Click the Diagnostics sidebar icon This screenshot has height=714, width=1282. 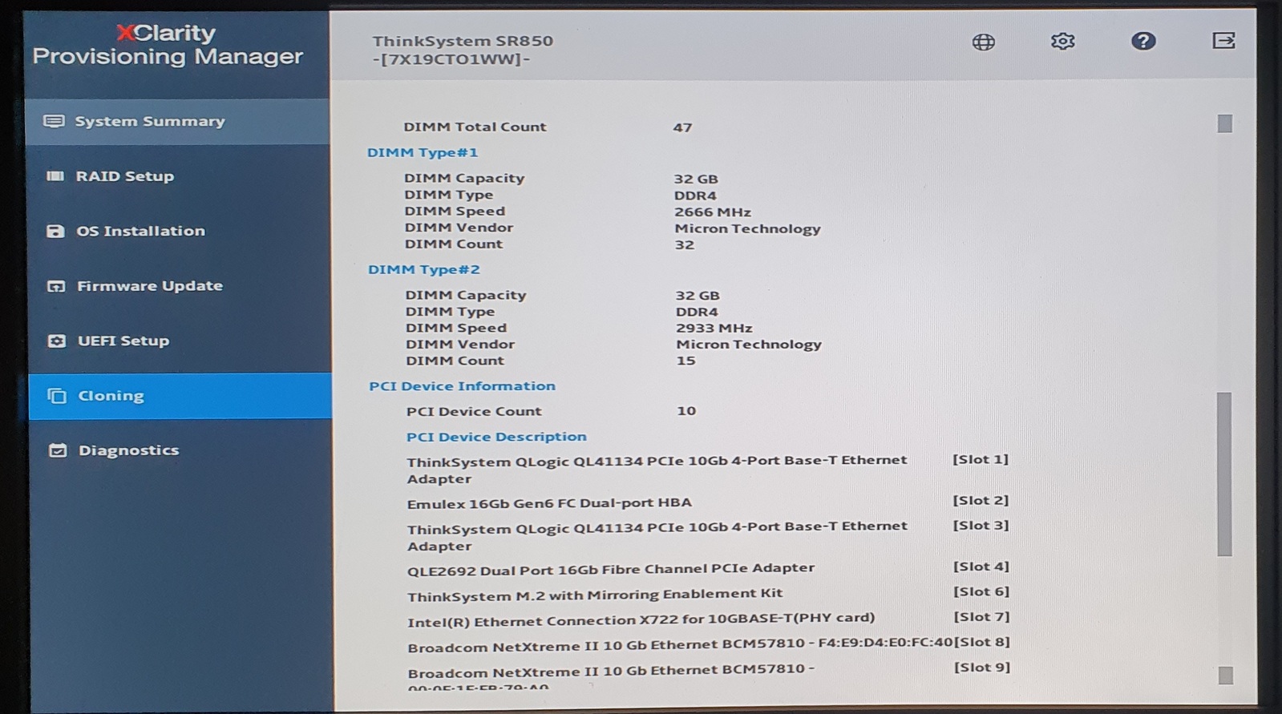(58, 450)
